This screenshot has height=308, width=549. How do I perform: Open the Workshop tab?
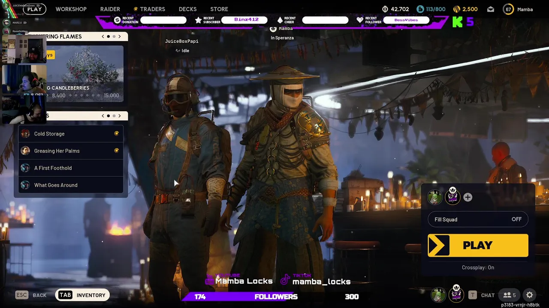(71, 9)
